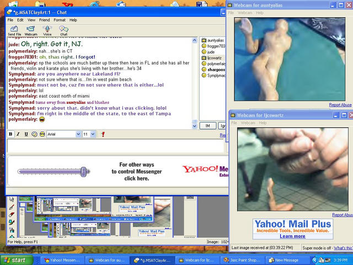
Task: Switch to New Message taskbar button
Action: (x=286, y=260)
